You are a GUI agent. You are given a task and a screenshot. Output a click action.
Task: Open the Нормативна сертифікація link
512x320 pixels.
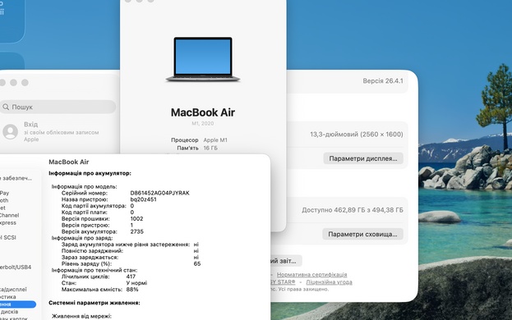coord(311,275)
